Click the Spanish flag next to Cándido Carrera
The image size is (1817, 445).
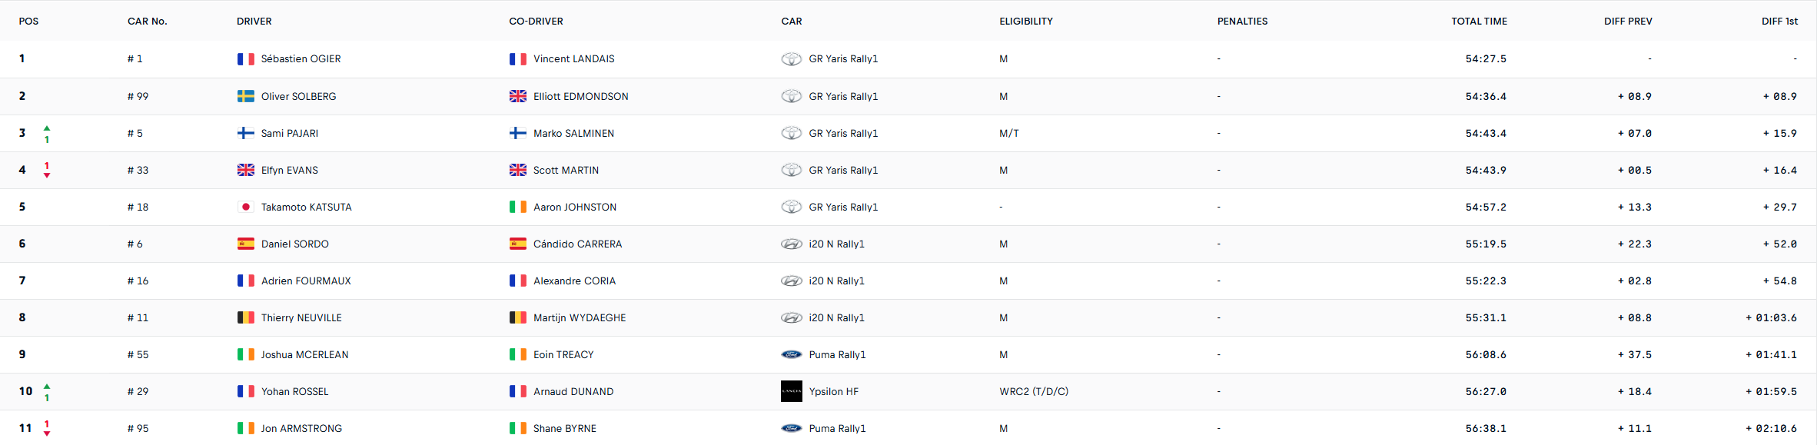point(517,244)
